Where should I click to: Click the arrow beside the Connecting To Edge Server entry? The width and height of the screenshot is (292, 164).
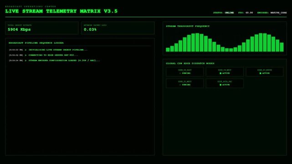coord(26,55)
